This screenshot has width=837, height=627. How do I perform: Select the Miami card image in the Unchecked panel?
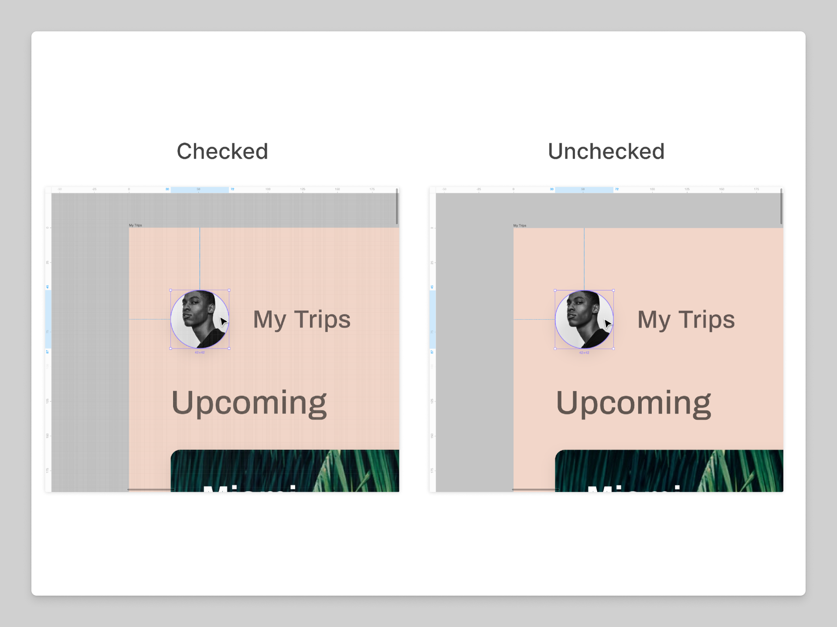pyautogui.click(x=669, y=471)
